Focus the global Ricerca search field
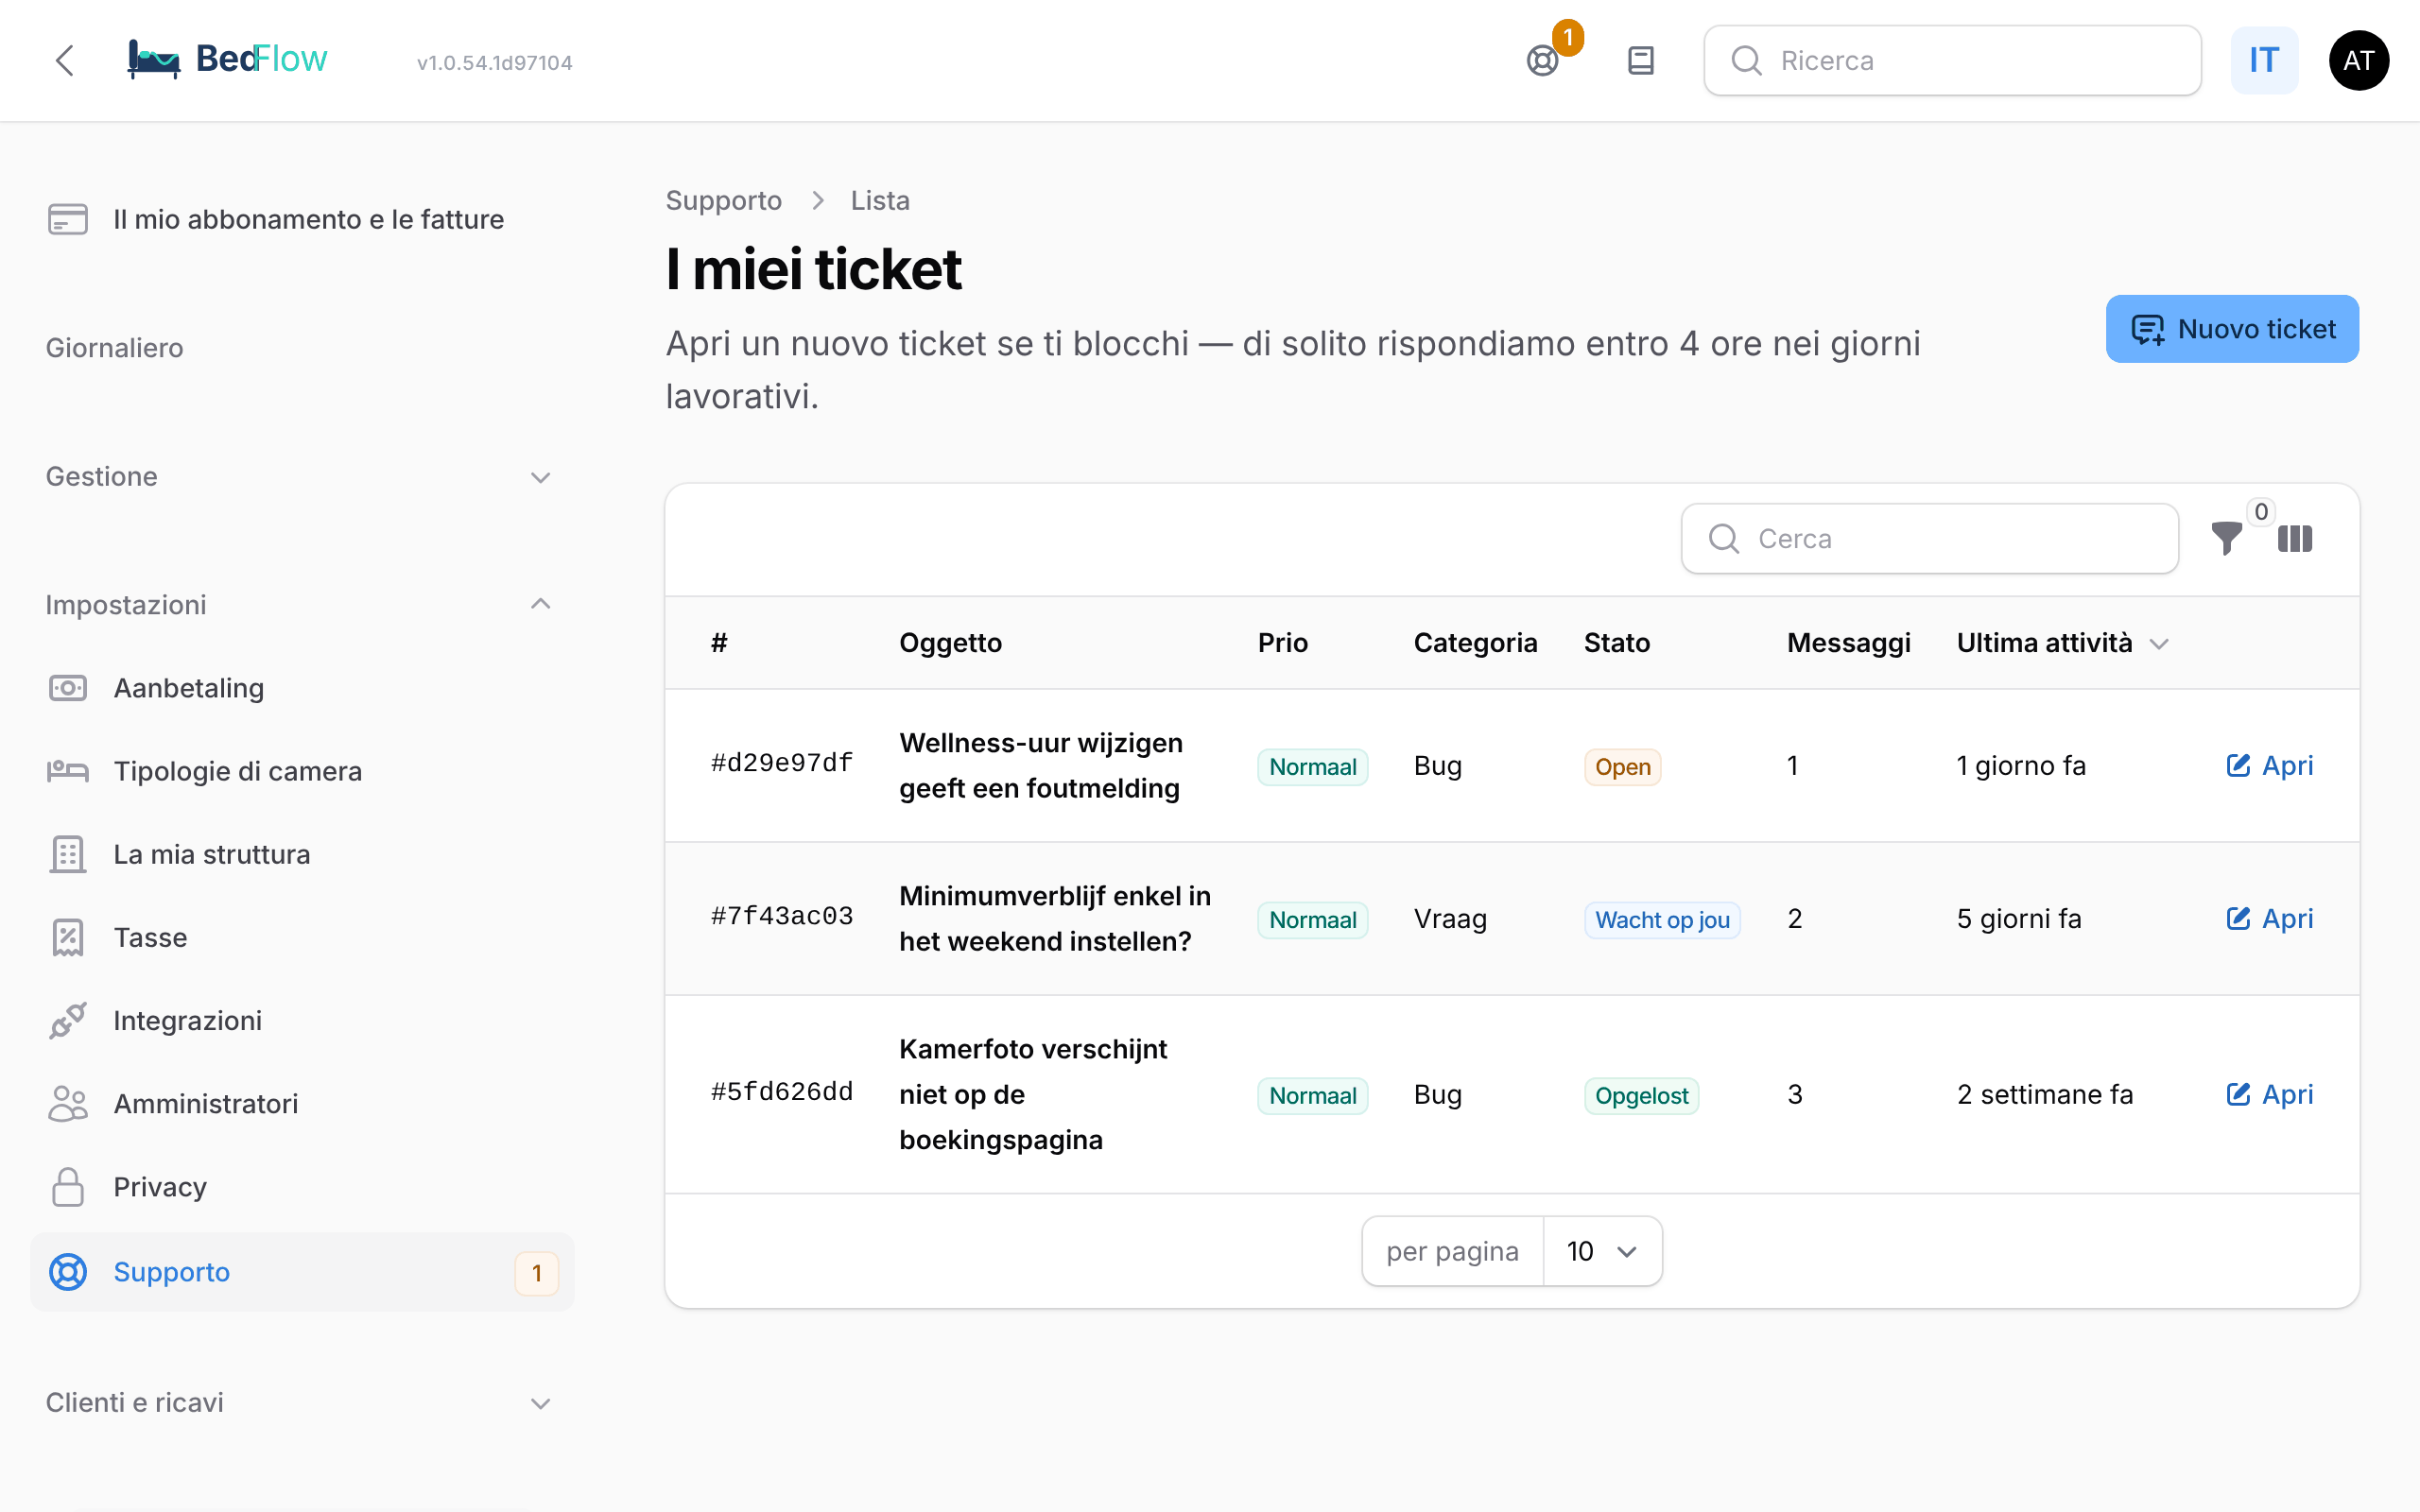The height and width of the screenshot is (1512, 2420). click(1952, 61)
